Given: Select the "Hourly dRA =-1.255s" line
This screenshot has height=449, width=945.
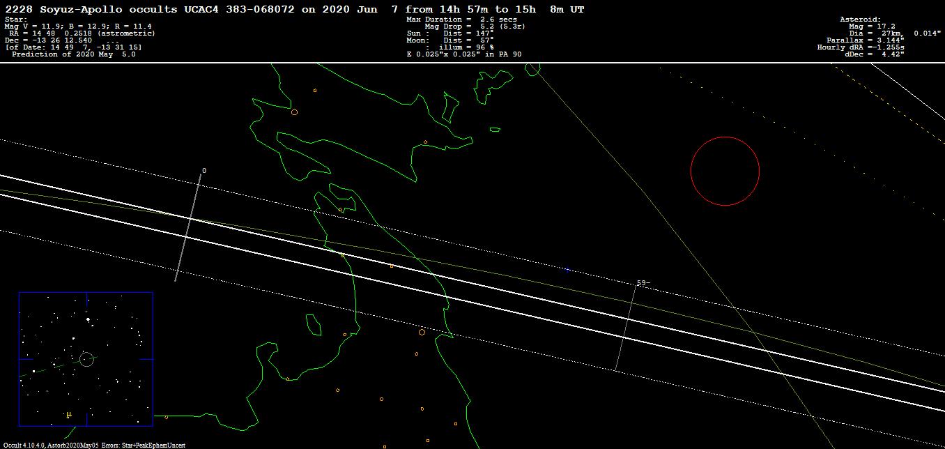Looking at the screenshot, I should coord(861,47).
